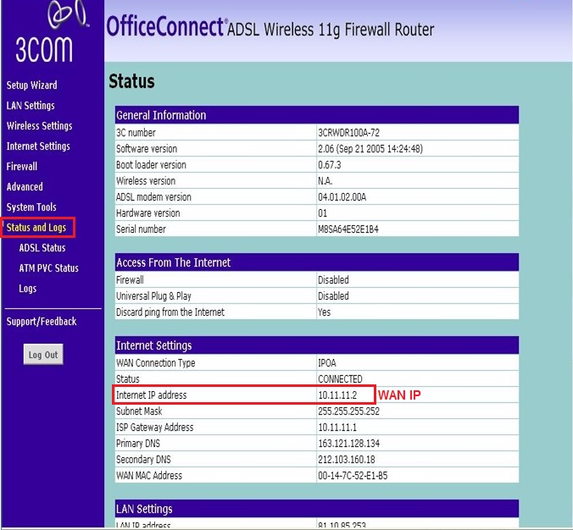Click Discard ping value Yes

click(x=324, y=312)
